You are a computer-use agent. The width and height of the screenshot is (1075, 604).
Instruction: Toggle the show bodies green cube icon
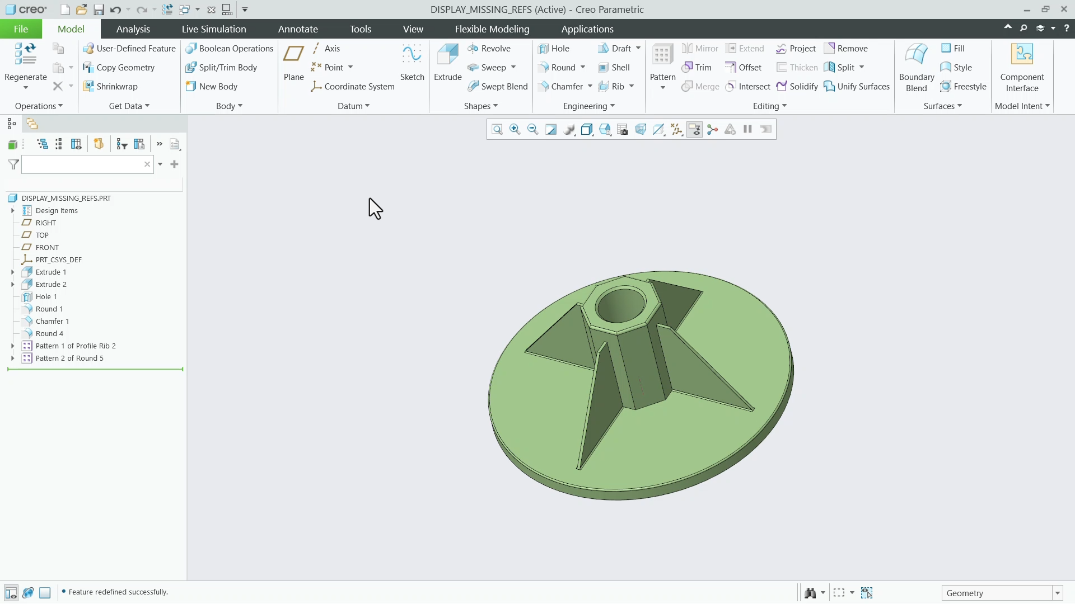12,145
